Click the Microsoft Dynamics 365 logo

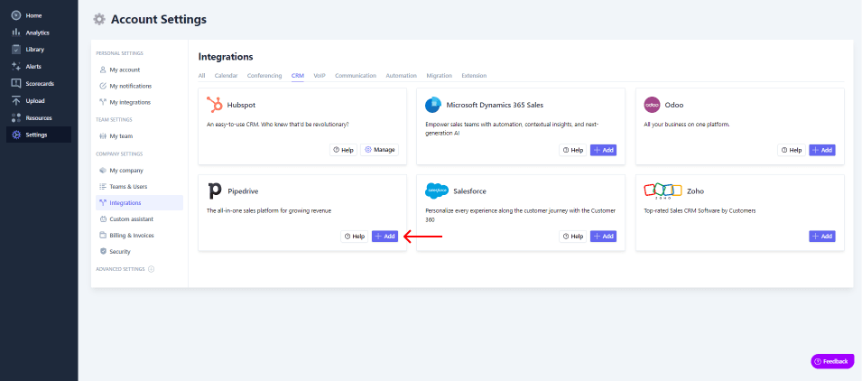click(434, 105)
